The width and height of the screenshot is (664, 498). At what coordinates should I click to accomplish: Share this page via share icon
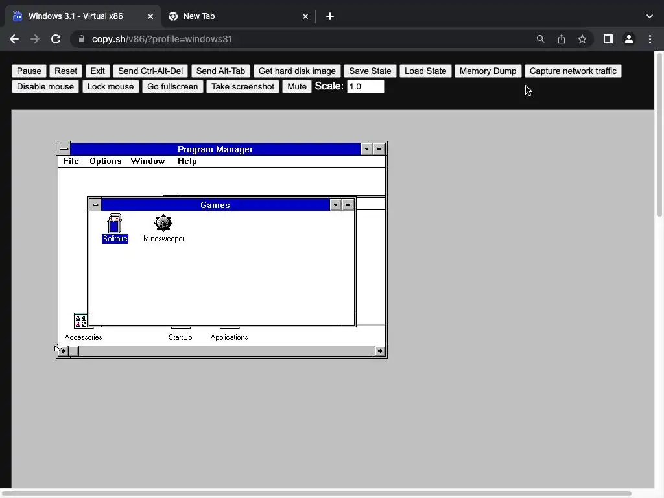pyautogui.click(x=562, y=39)
